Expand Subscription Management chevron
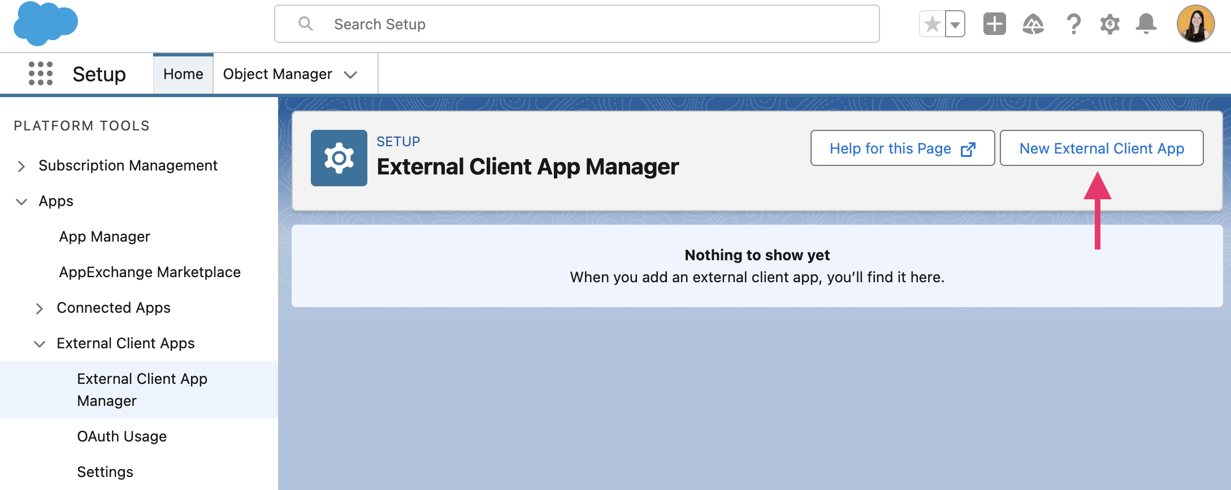The height and width of the screenshot is (490, 1231). pyautogui.click(x=21, y=166)
